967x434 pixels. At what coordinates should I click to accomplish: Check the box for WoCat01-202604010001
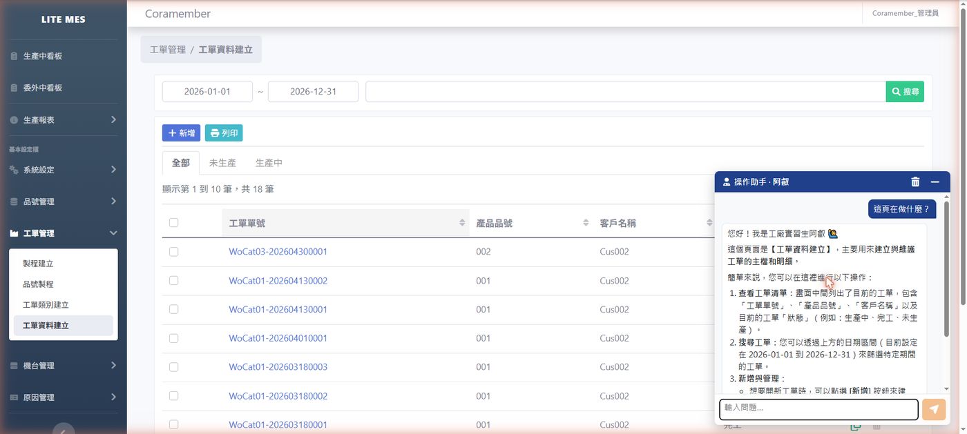click(173, 338)
